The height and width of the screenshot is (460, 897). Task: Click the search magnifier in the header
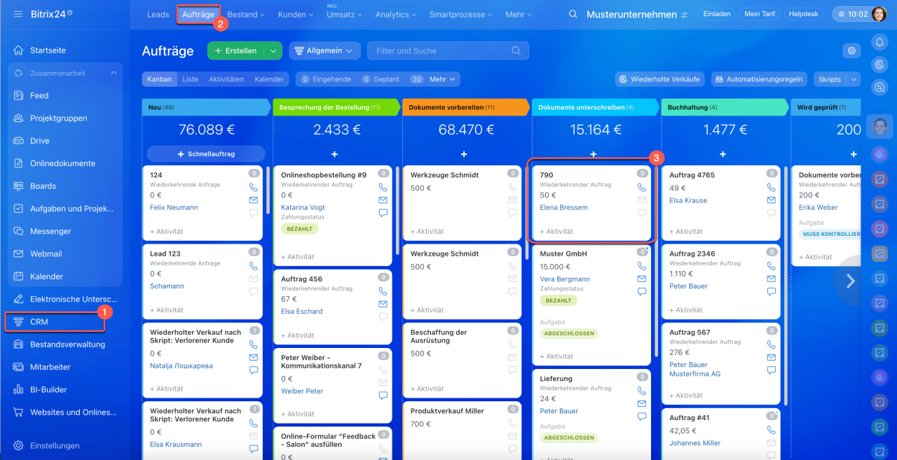573,14
